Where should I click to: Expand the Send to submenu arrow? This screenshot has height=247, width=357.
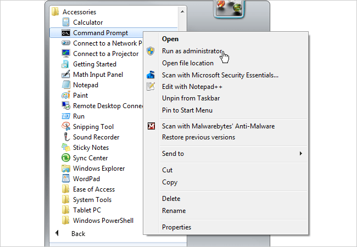point(301,154)
